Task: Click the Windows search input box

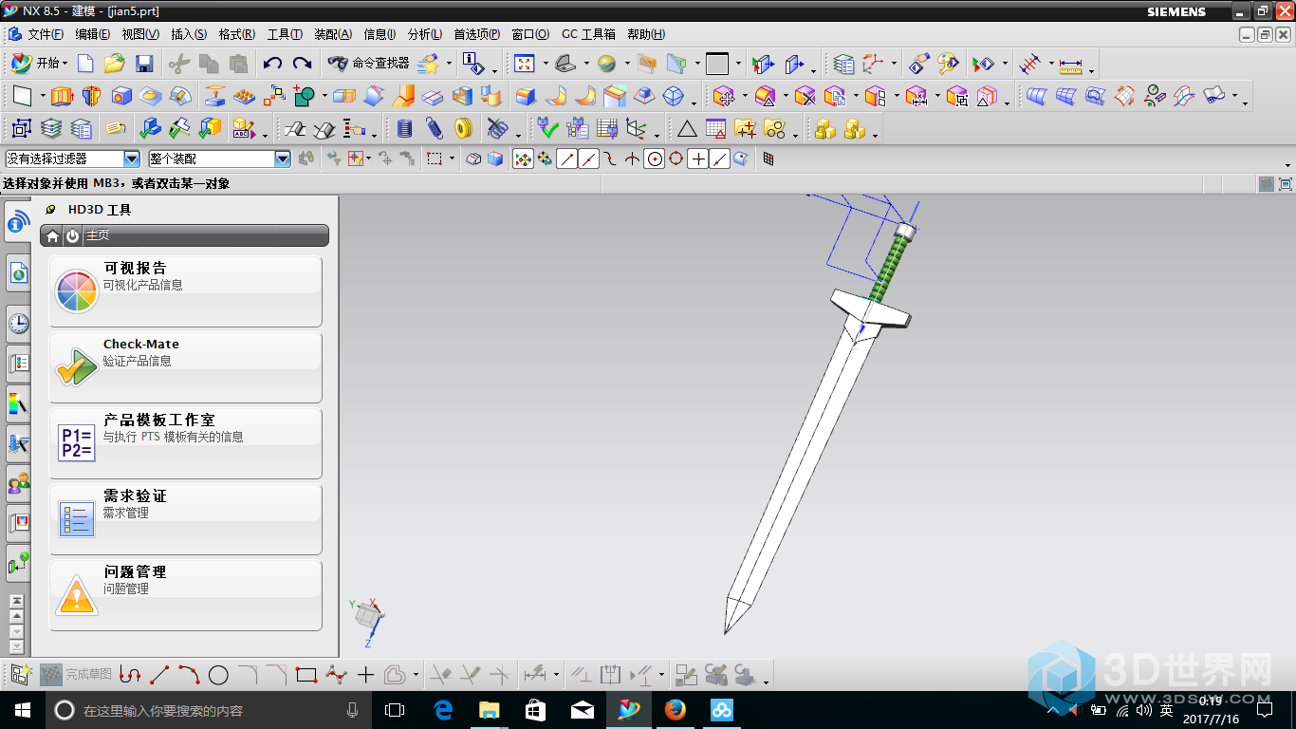Action: pyautogui.click(x=209, y=710)
